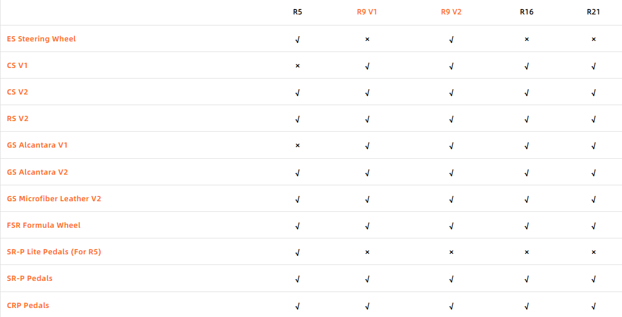
Task: Select the RS V2 link
Action: click(18, 118)
